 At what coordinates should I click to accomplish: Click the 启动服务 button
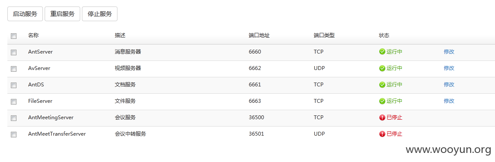click(25, 14)
